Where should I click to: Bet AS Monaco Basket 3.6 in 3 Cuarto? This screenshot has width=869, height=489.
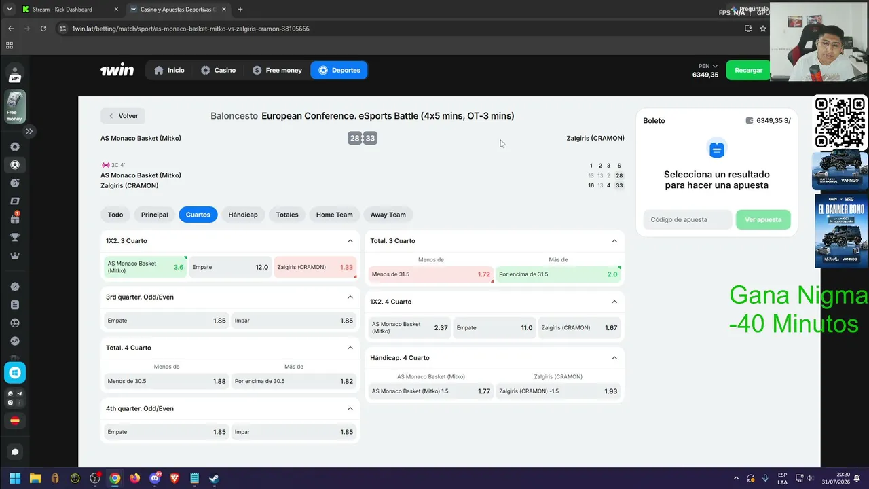point(145,267)
